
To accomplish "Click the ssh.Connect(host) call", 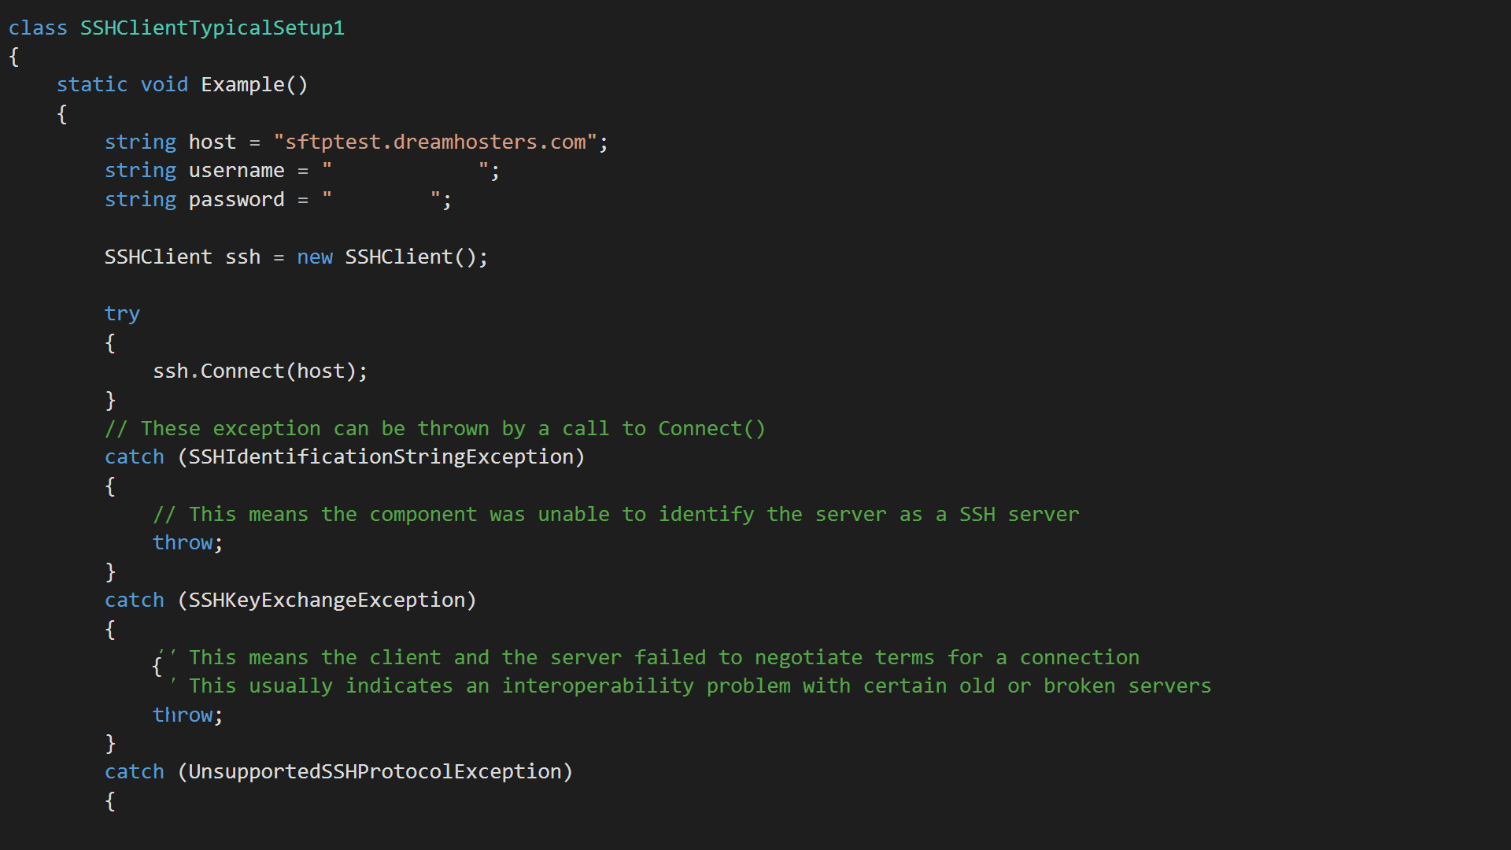I will coord(260,371).
